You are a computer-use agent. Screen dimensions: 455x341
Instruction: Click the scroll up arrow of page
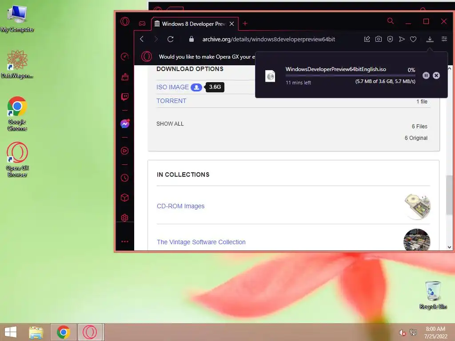(x=449, y=69)
